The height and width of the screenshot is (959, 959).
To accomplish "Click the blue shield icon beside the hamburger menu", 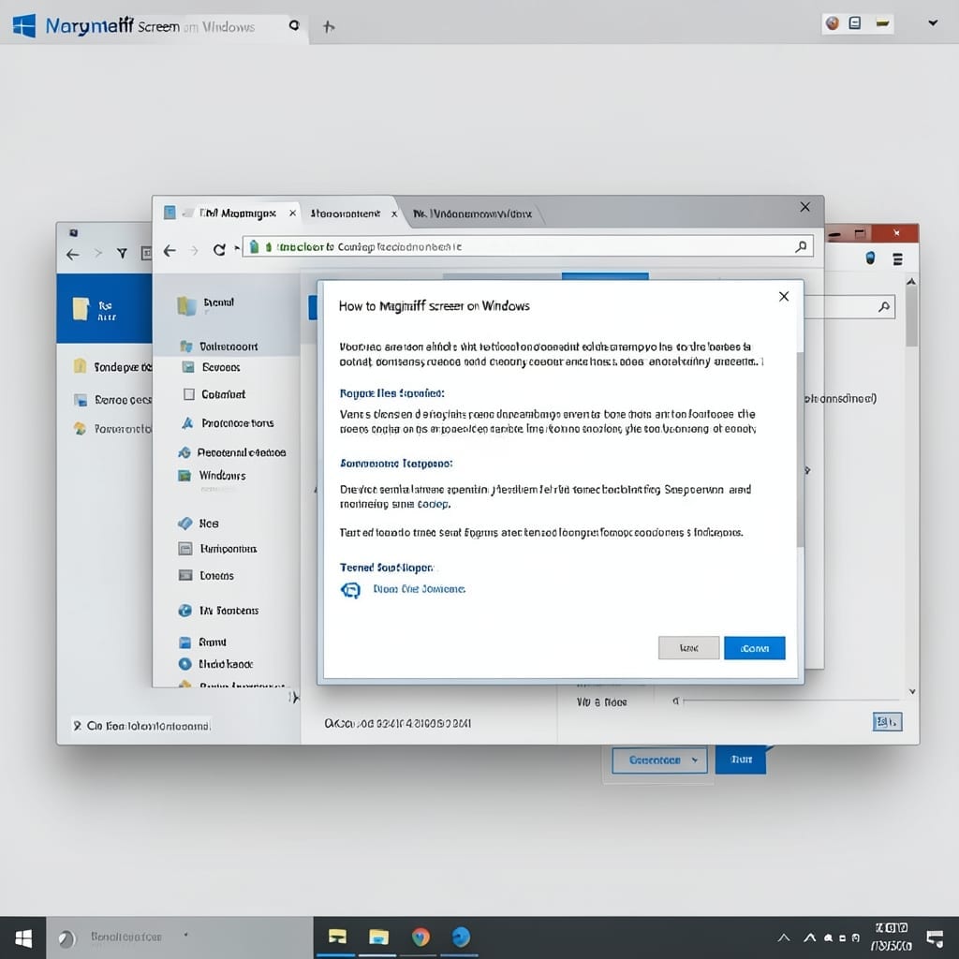I will pos(870,258).
